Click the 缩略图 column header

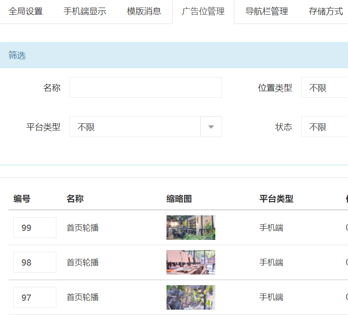tap(179, 199)
